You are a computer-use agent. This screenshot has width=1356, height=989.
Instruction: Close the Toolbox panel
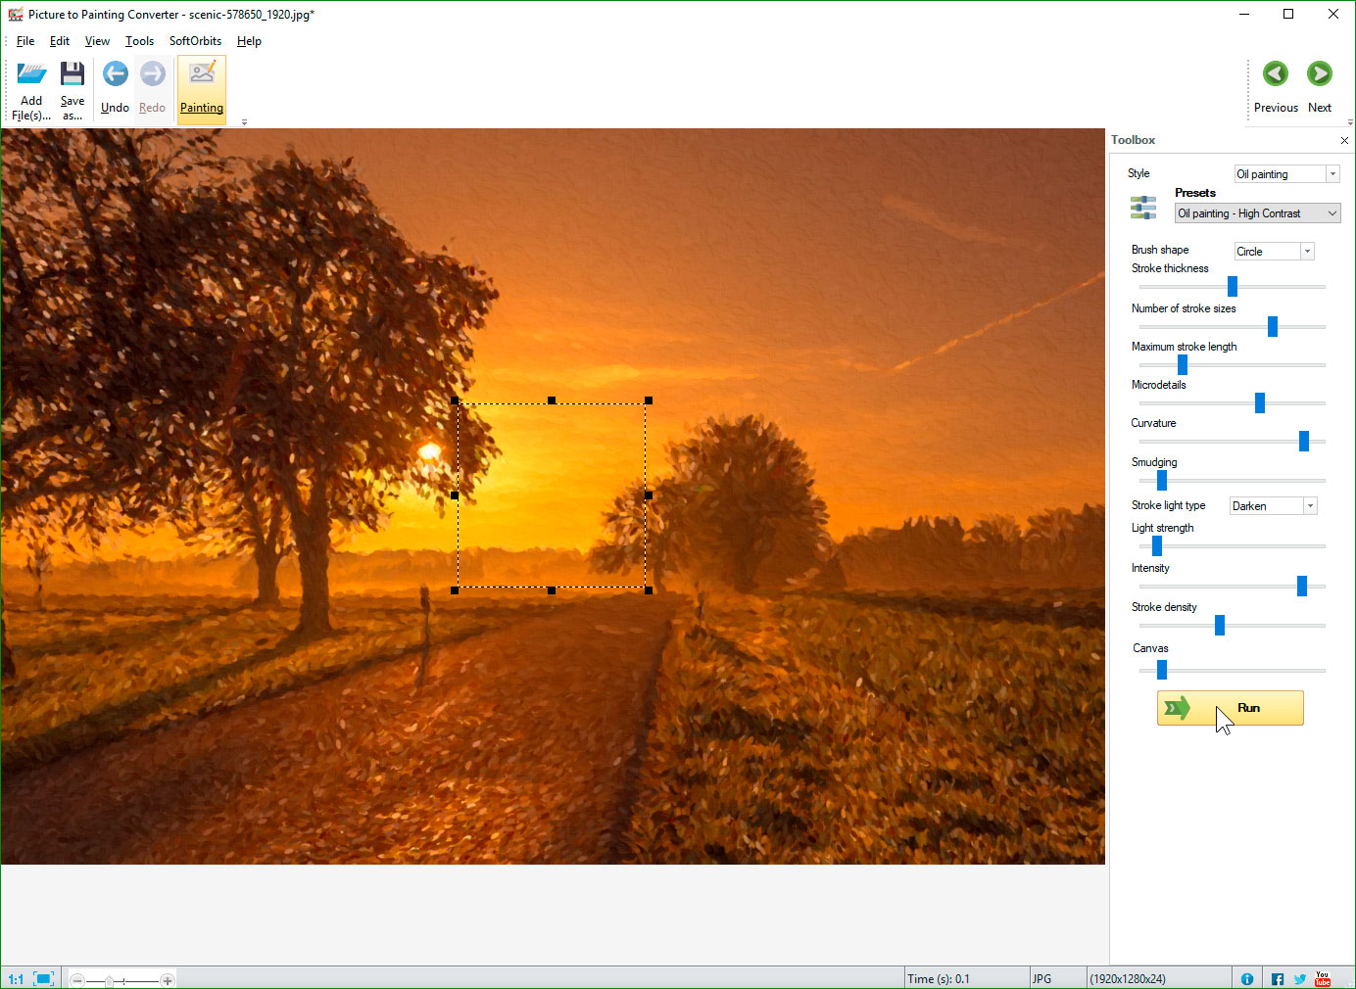tap(1344, 141)
